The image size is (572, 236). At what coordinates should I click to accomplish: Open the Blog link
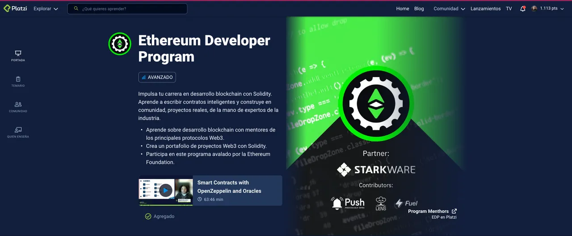click(x=419, y=8)
